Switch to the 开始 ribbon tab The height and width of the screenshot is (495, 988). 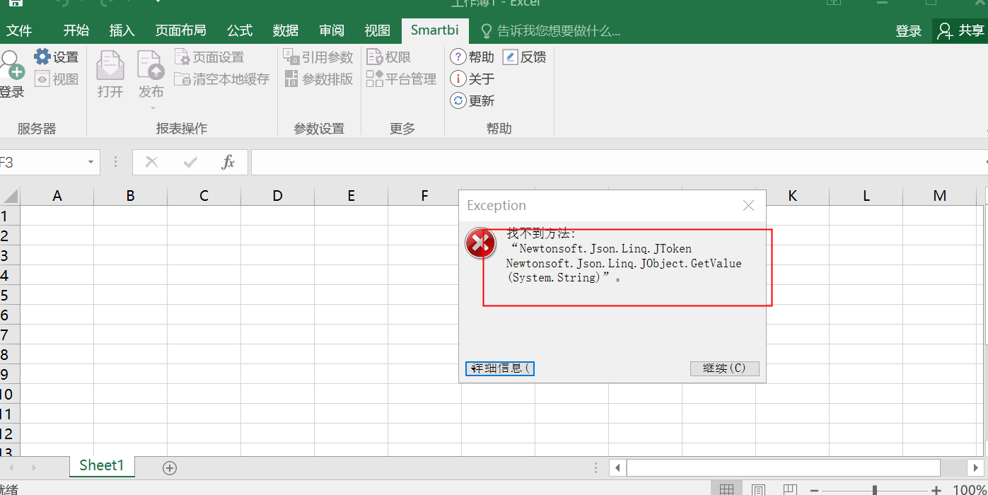click(x=76, y=30)
